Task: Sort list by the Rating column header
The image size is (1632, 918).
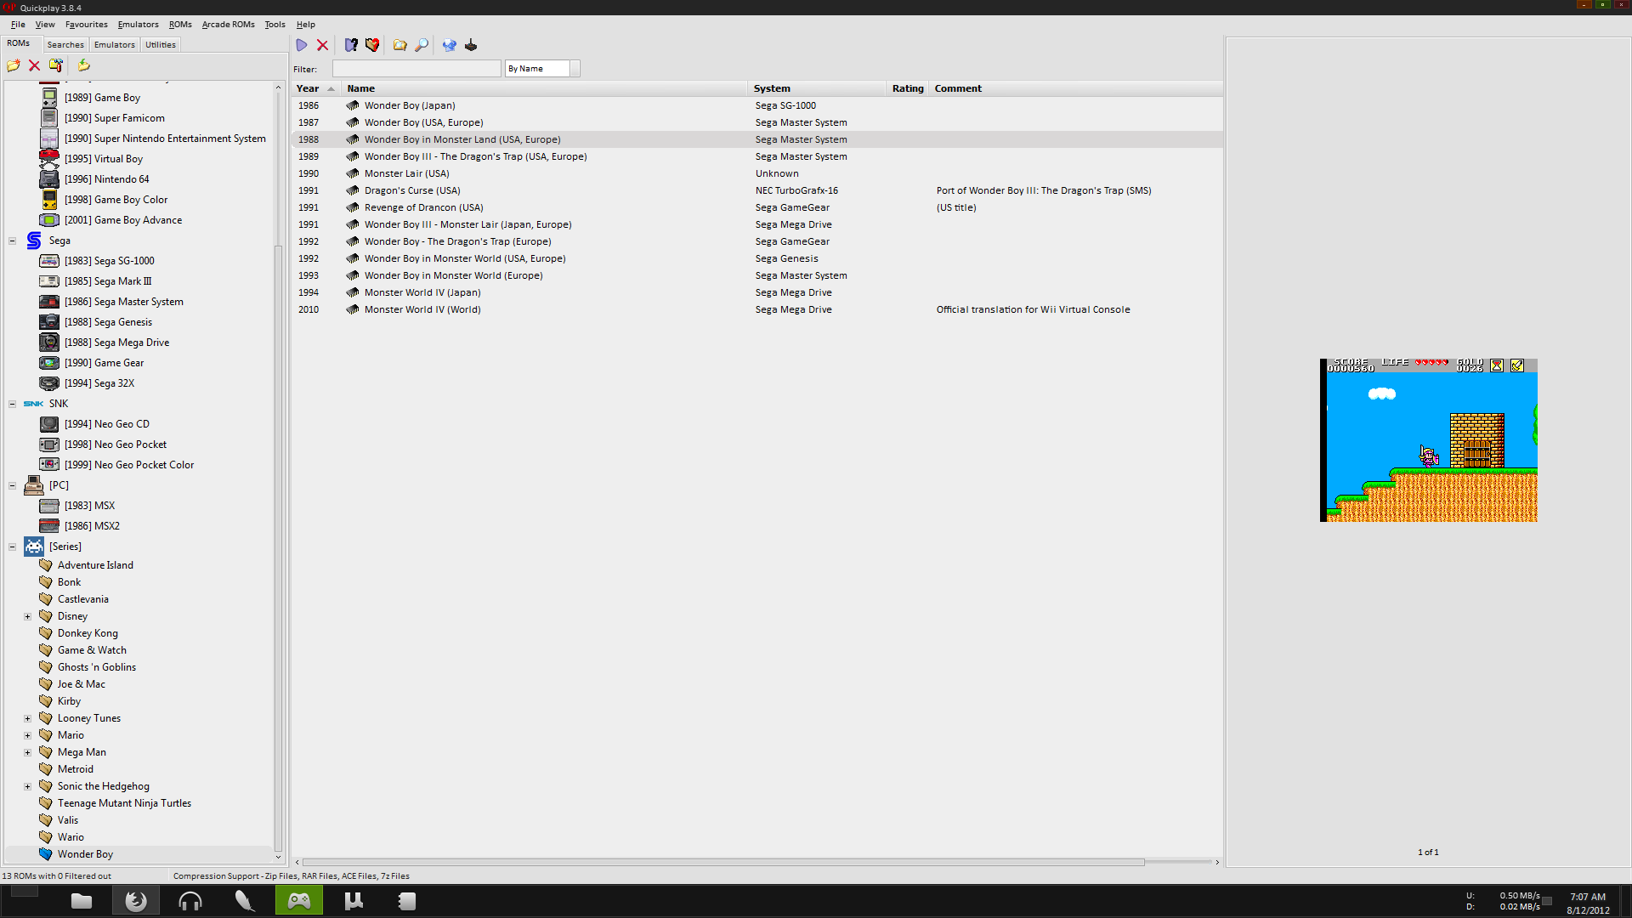Action: click(907, 88)
